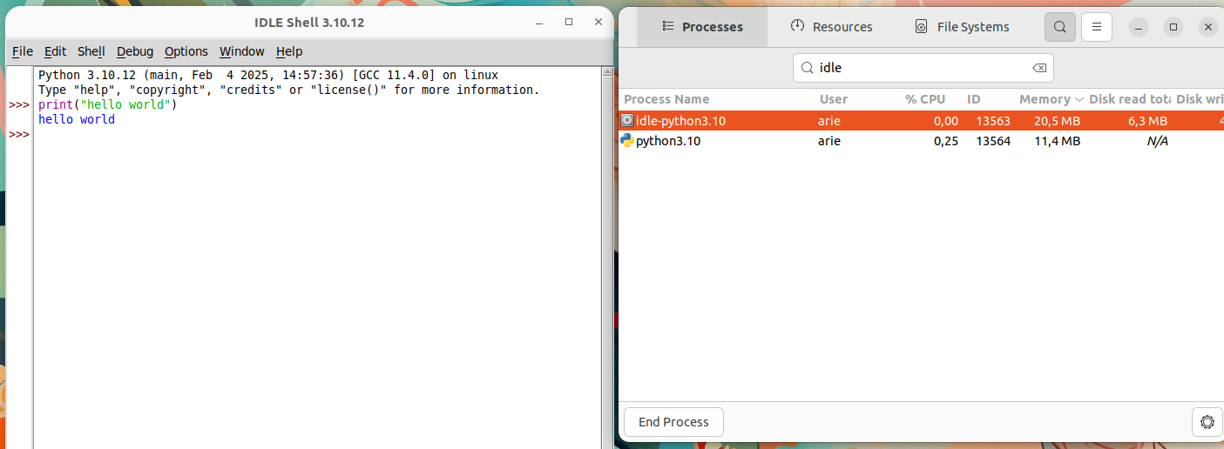Toggle the process search icon button
The image size is (1224, 449).
(1059, 27)
